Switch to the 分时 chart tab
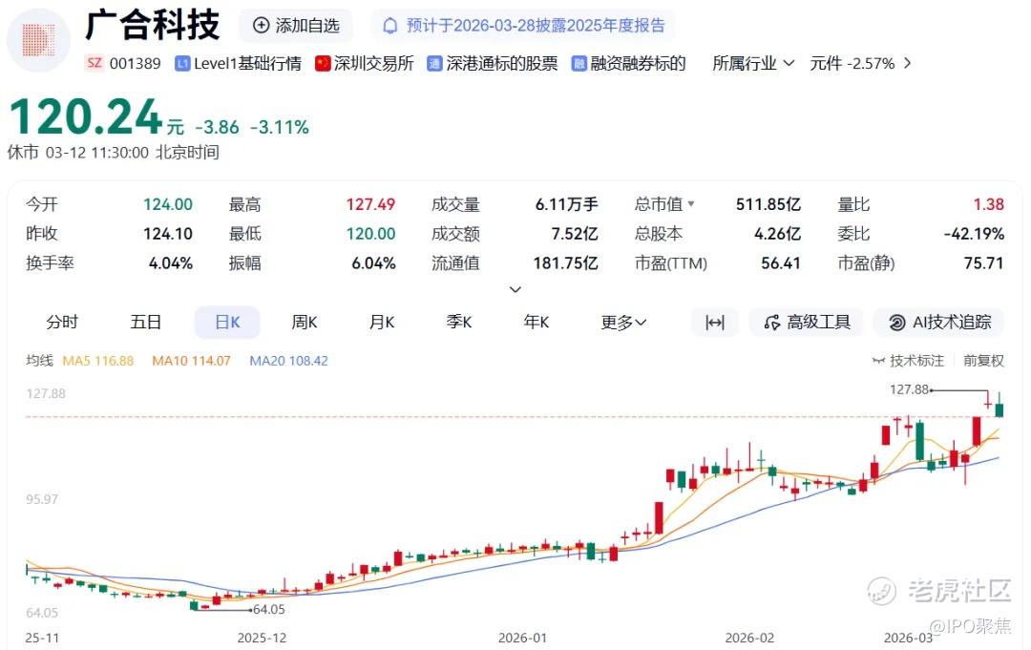The image size is (1031, 650). click(62, 322)
